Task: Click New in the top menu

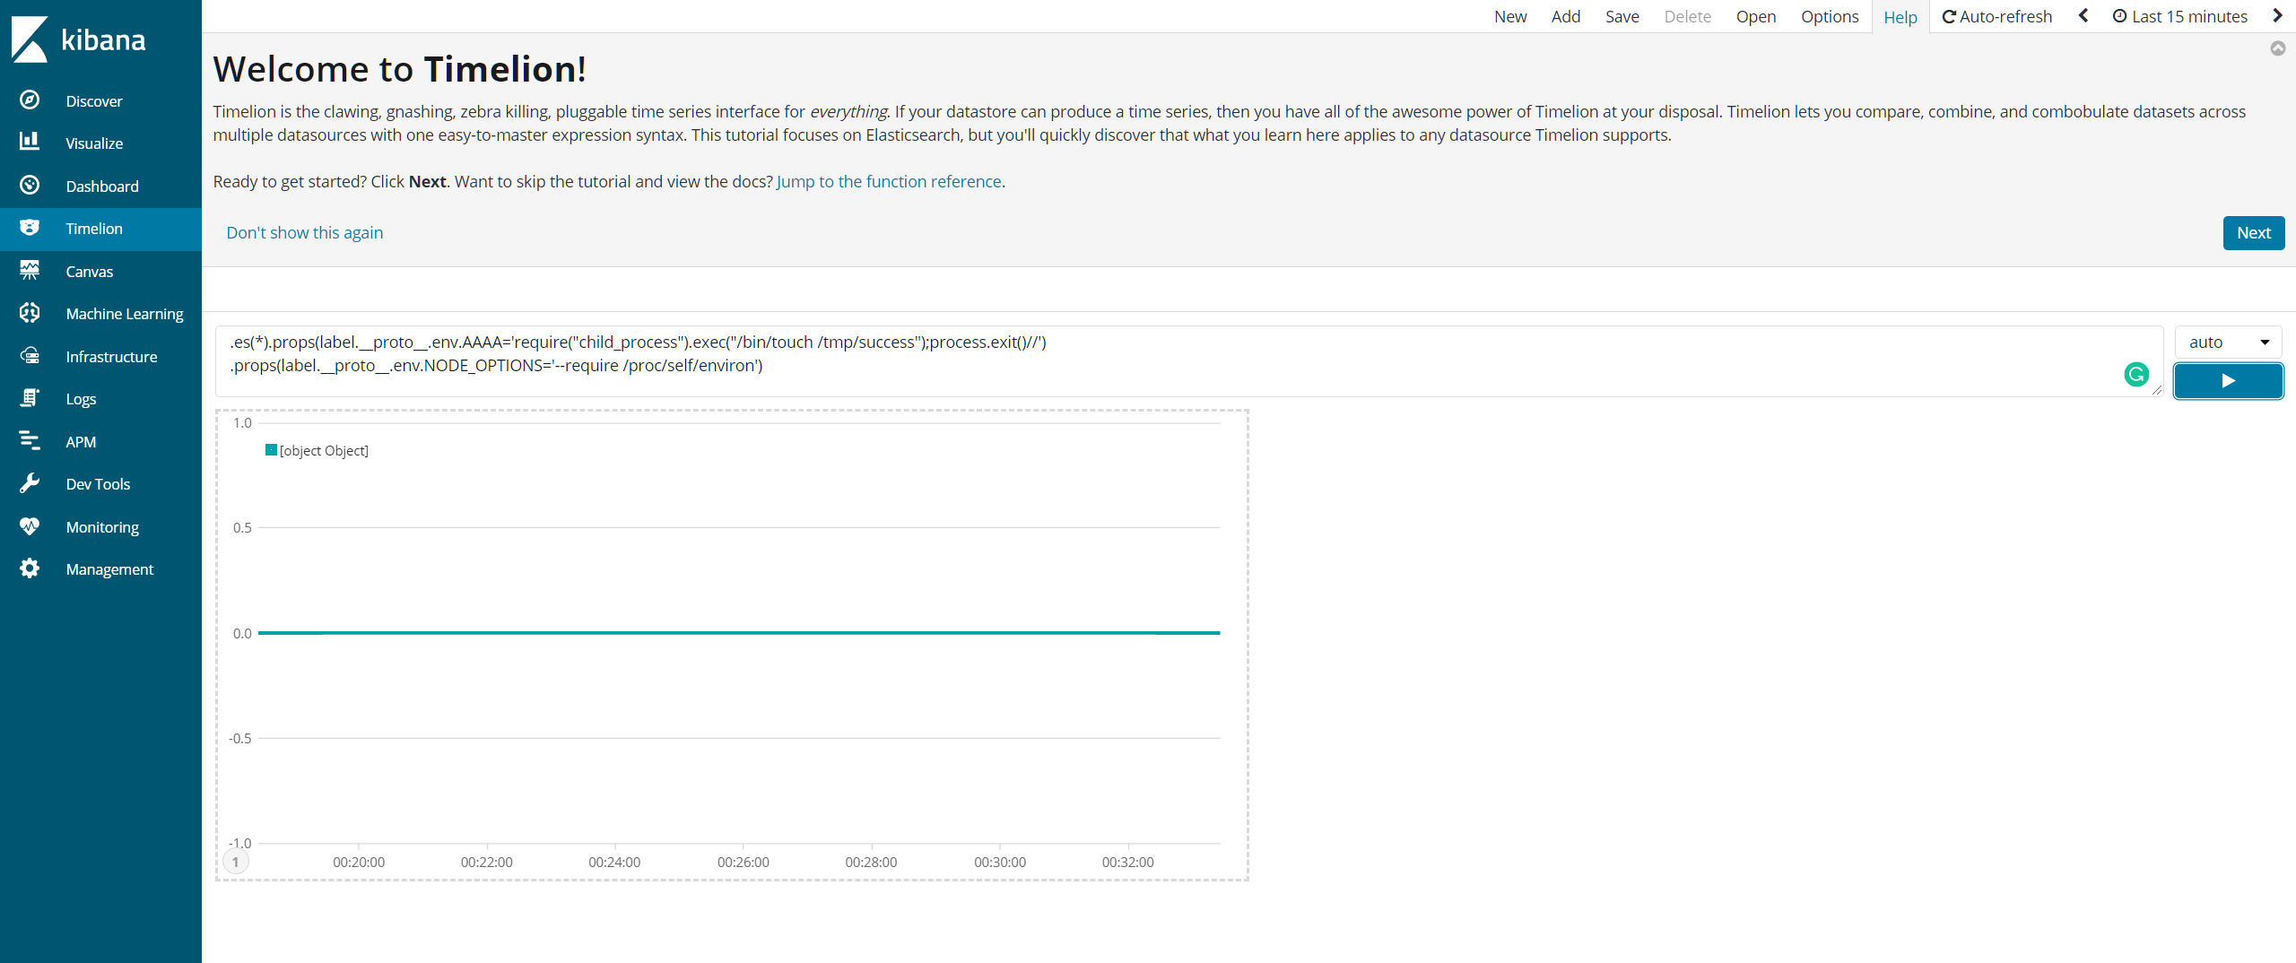Action: [1510, 16]
